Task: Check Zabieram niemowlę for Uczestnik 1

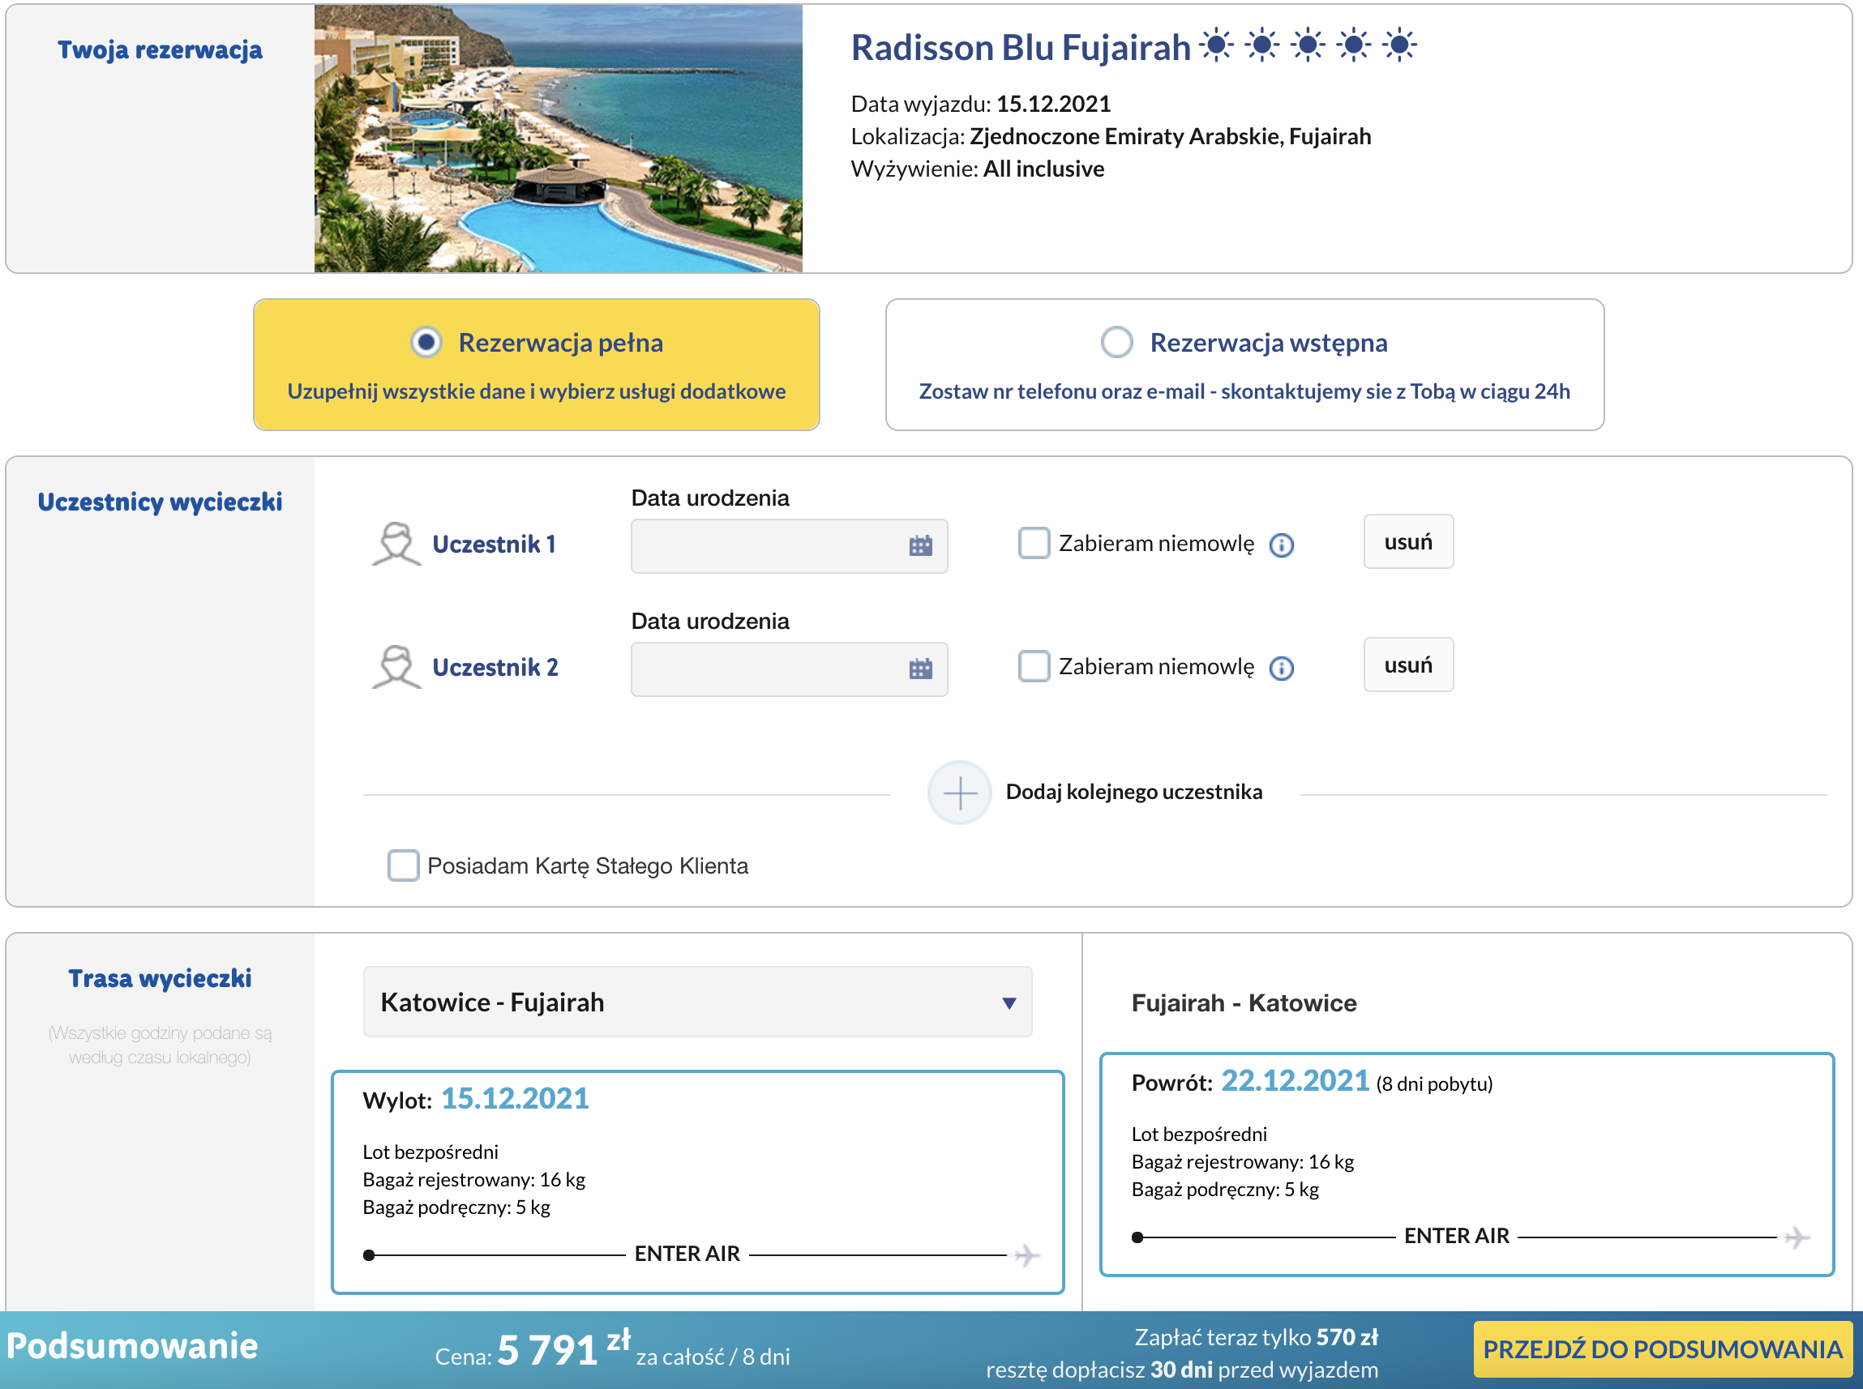Action: [x=1034, y=543]
